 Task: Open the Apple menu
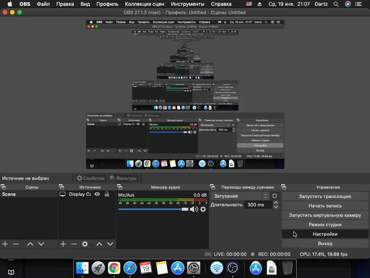pos(10,4)
